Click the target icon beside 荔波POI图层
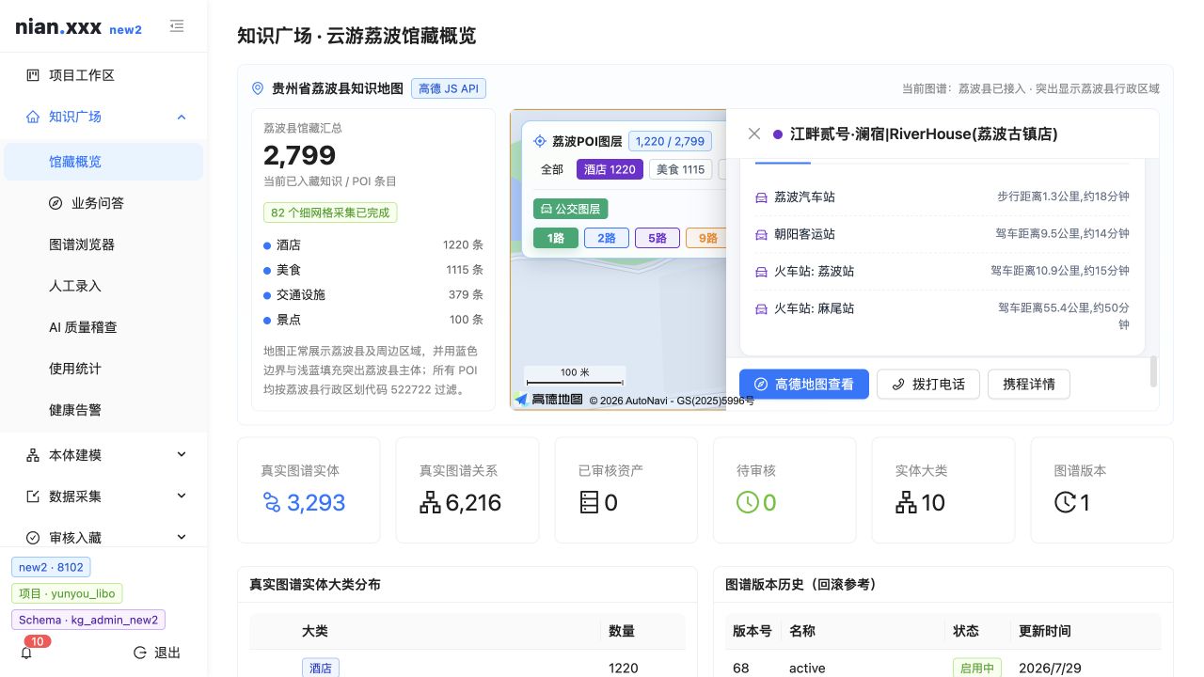 [540, 141]
